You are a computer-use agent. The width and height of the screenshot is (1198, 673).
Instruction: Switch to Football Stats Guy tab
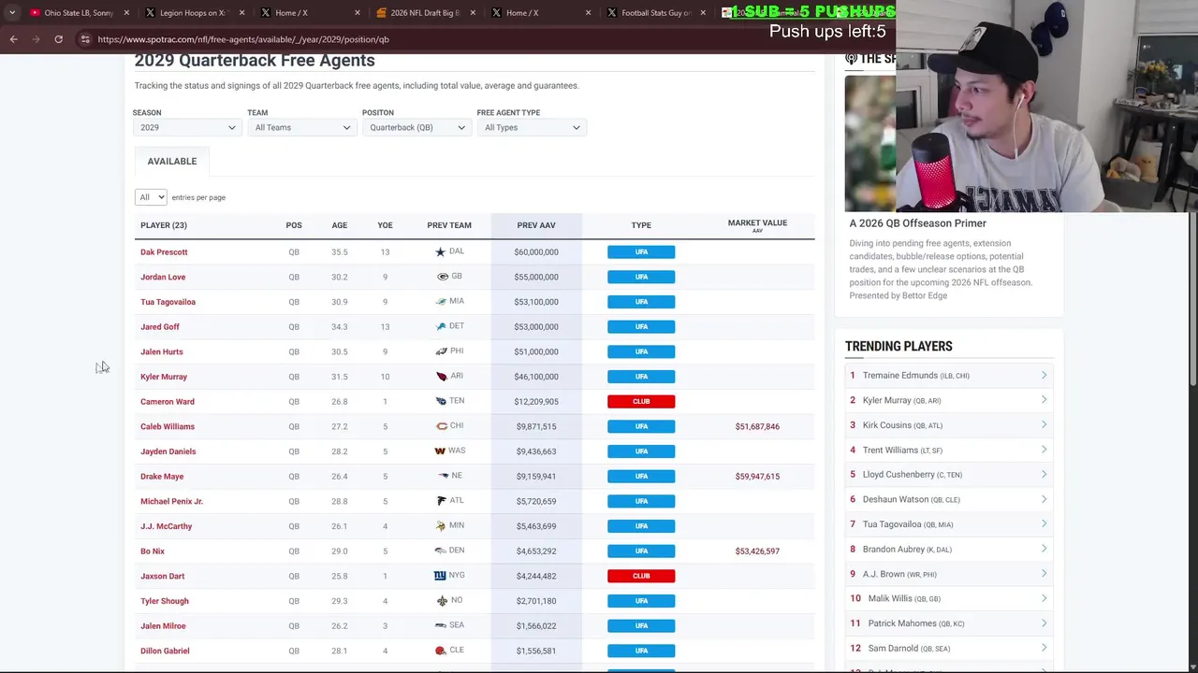655,13
